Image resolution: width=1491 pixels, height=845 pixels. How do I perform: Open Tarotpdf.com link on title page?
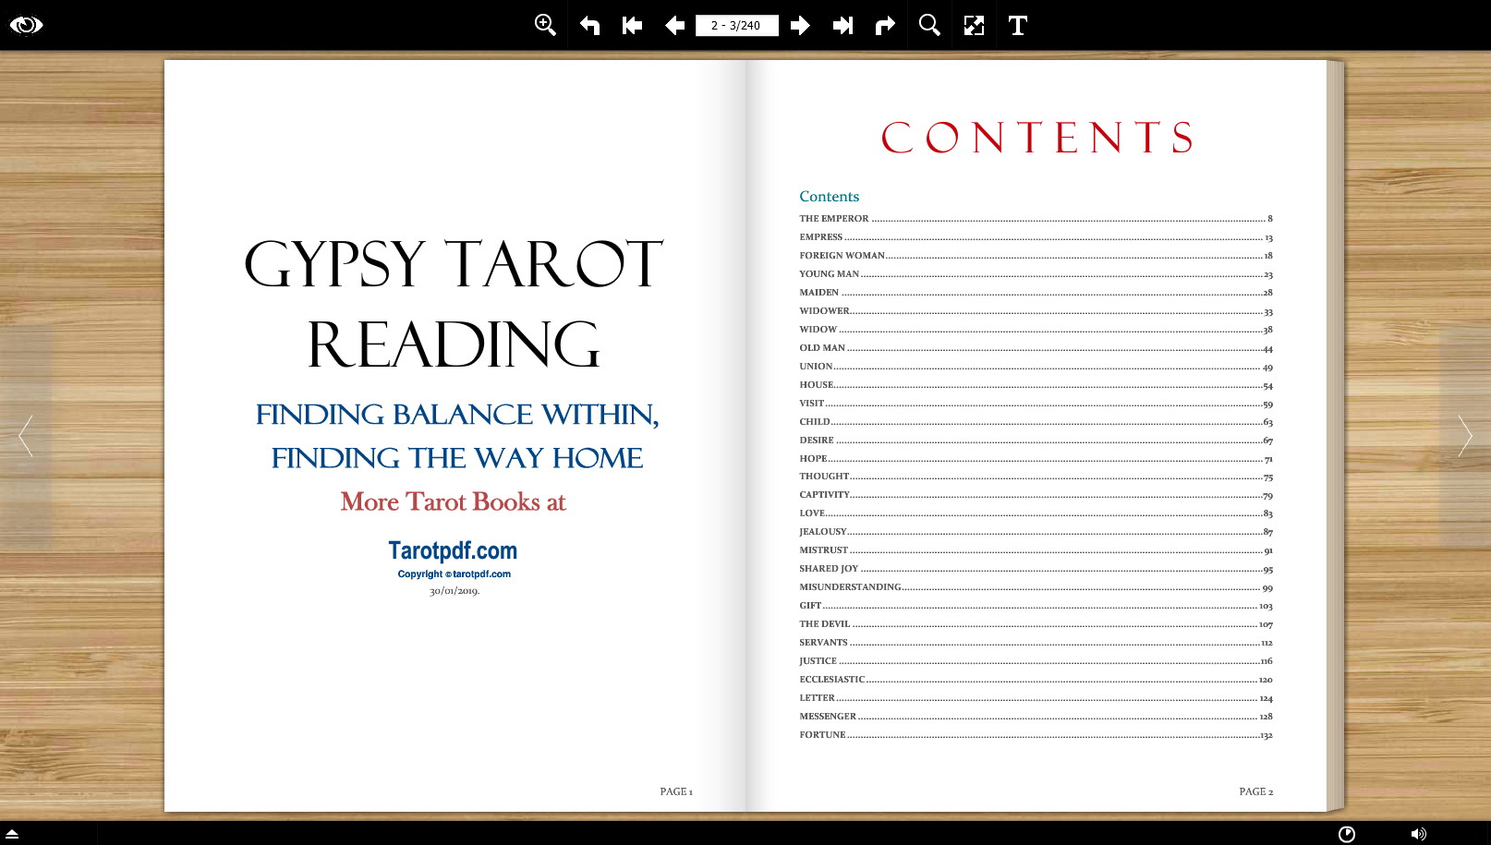coord(453,550)
